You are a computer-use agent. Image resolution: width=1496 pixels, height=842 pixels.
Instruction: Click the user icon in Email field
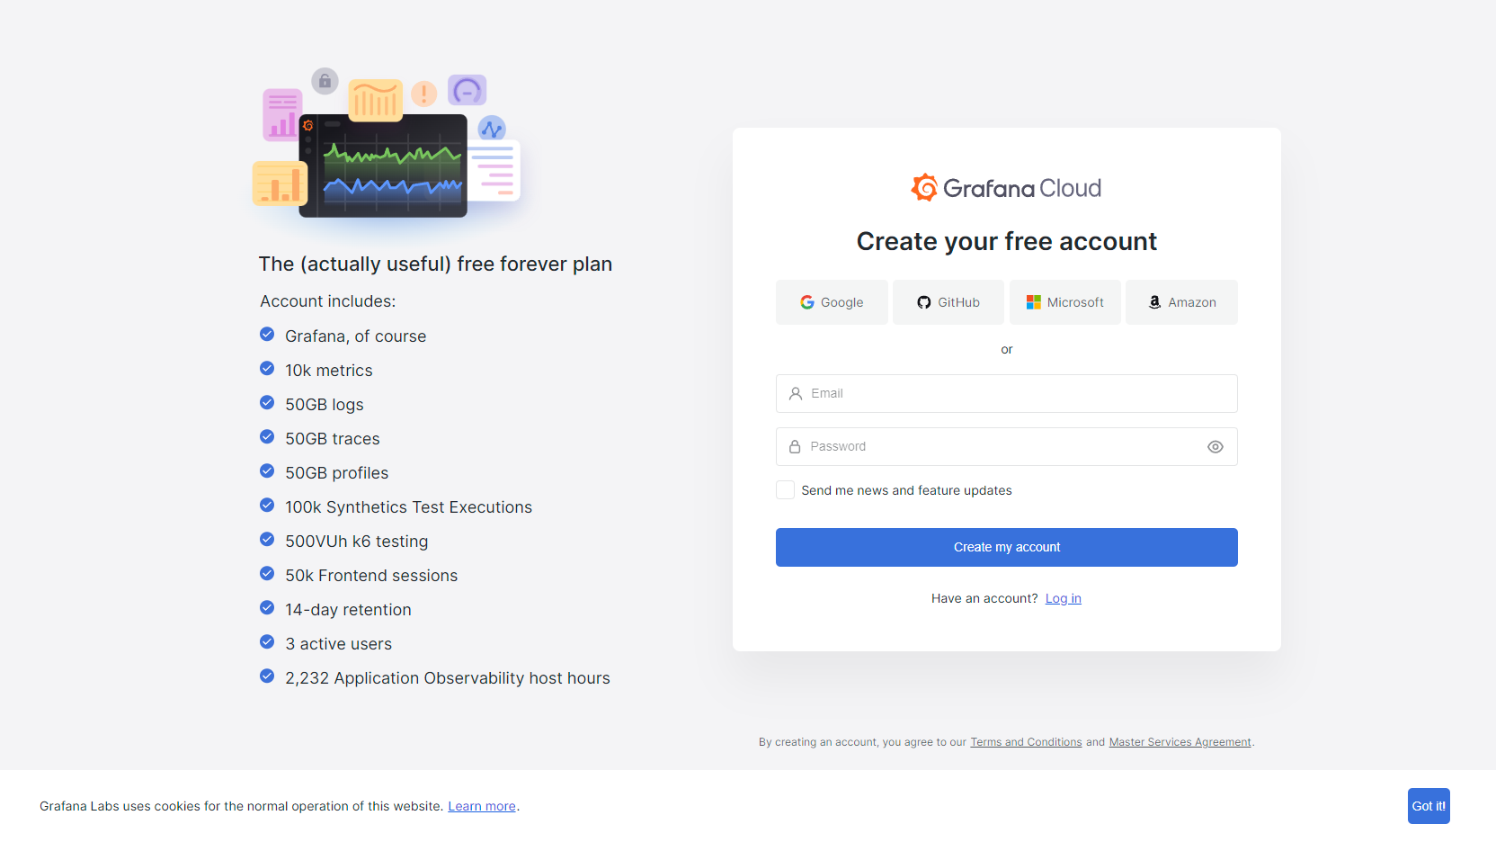(x=796, y=394)
